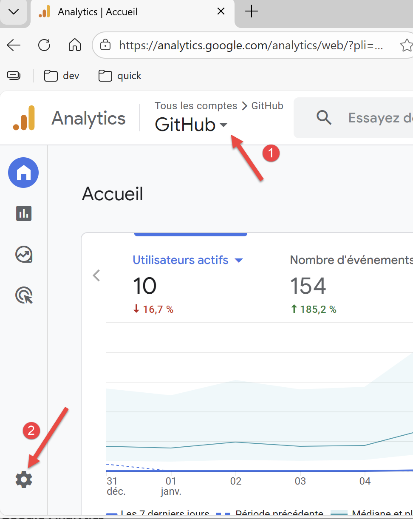Open the Explore icon in sidebar
Viewport: 413px width, 519px height.
tap(24, 254)
